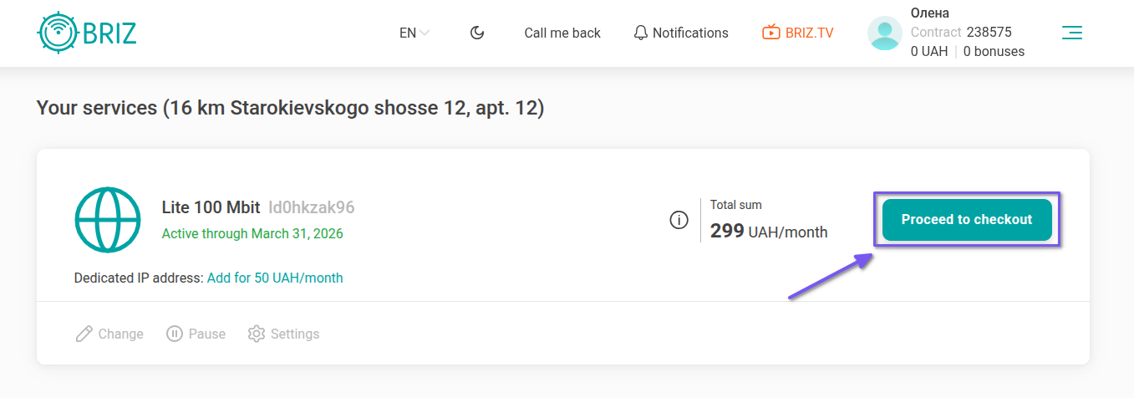The height and width of the screenshot is (398, 1134).
Task: Open the hamburger menu icon
Action: pos(1071,33)
